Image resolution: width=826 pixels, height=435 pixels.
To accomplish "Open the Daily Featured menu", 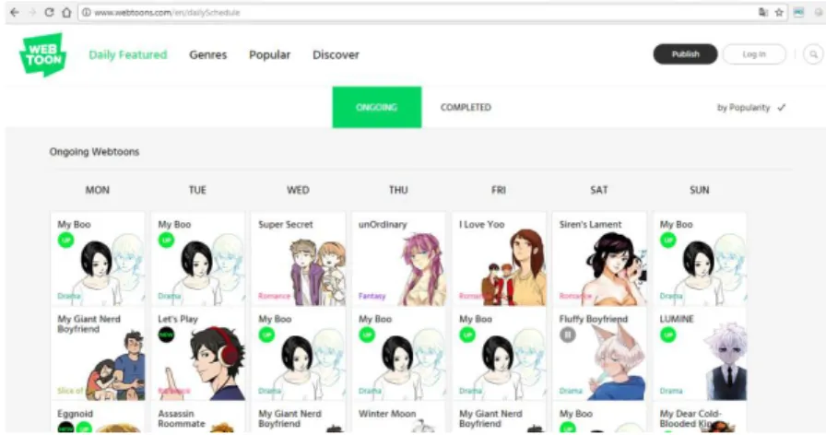I will tap(127, 54).
